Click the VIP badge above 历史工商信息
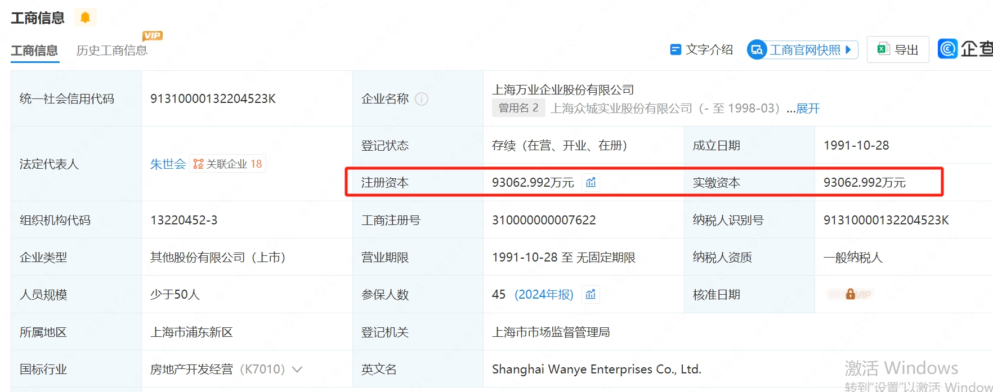 153,35
